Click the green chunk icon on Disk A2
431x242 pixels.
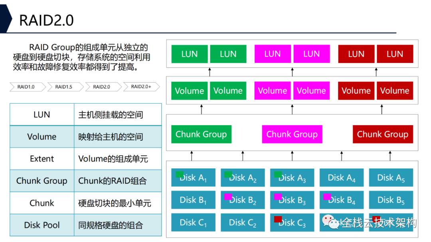228,174
